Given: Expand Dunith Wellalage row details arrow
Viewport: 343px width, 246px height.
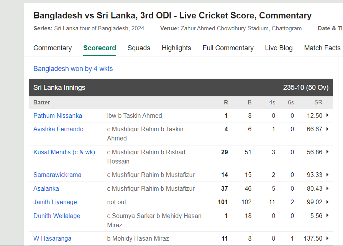Looking at the screenshot, I should [x=327, y=216].
